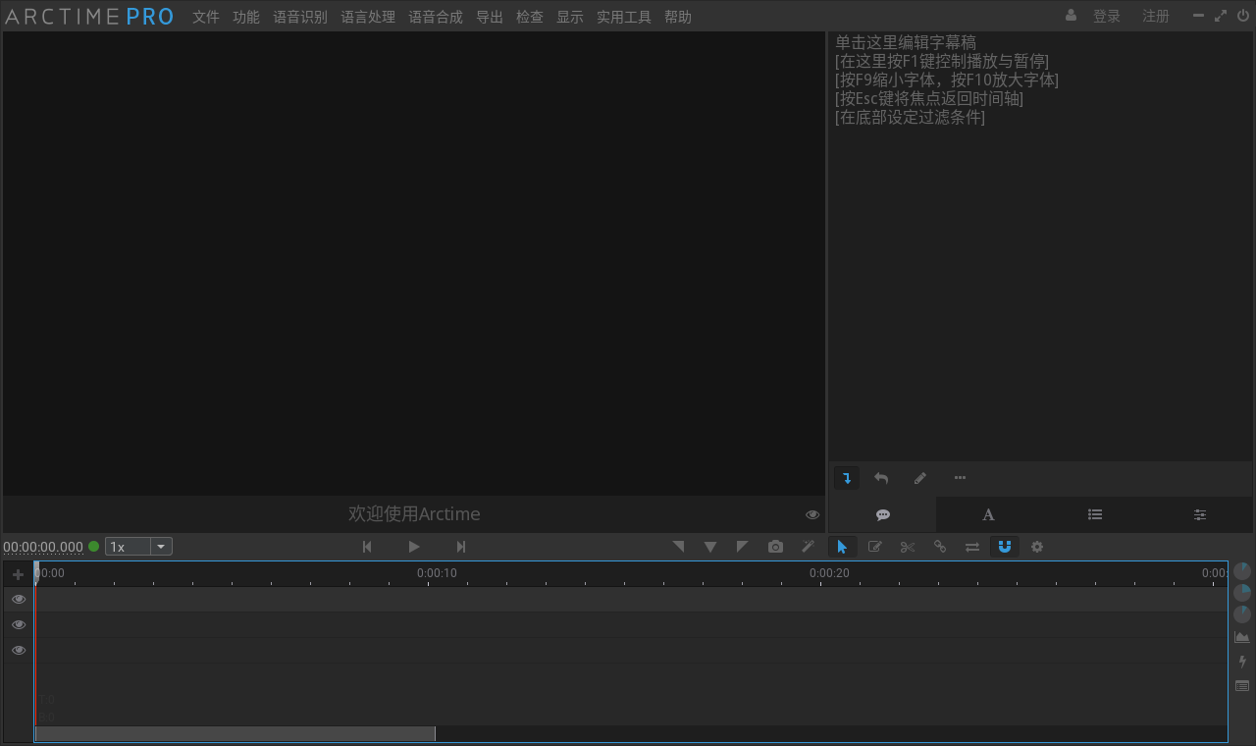
Task: Click the 欢迎使用Arctime subtitle preview text
Action: (414, 514)
